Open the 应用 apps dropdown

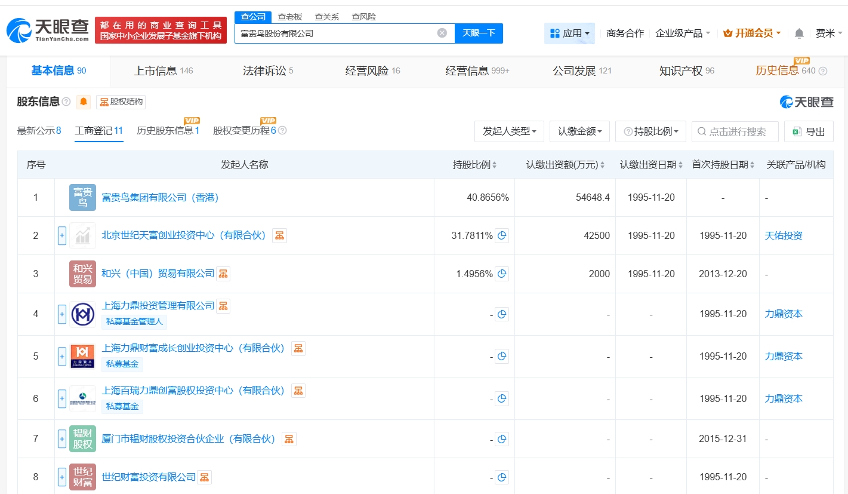click(569, 33)
